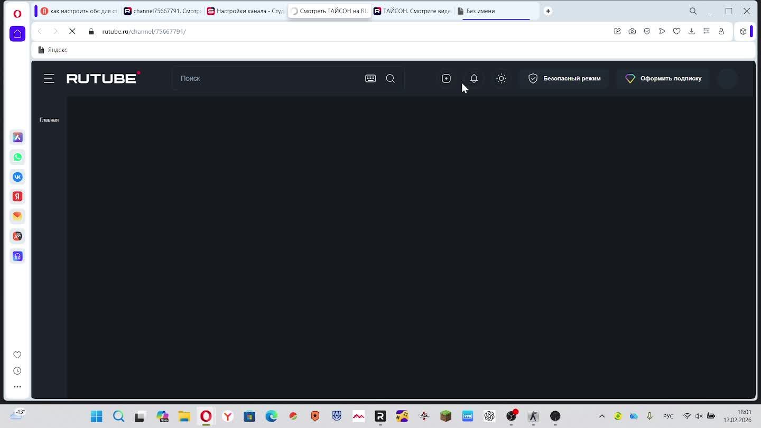Image resolution: width=761 pixels, height=428 pixels.
Task: Open the notifications bell
Action: [474, 78]
